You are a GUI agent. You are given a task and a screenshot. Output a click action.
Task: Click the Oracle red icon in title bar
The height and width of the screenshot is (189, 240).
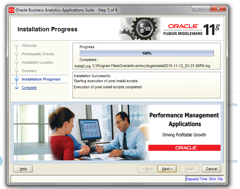point(11,10)
